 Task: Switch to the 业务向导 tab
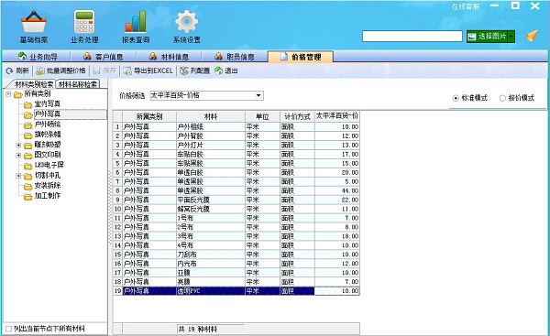click(x=38, y=57)
